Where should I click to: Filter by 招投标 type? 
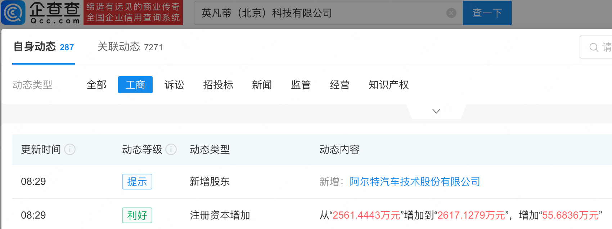click(x=218, y=85)
